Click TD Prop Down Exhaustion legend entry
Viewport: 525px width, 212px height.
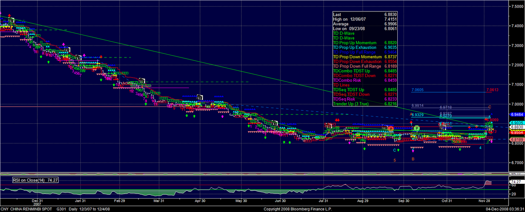click(x=365, y=61)
